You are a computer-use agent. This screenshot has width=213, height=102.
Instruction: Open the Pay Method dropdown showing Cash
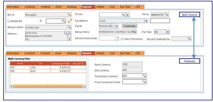pos(146,21)
